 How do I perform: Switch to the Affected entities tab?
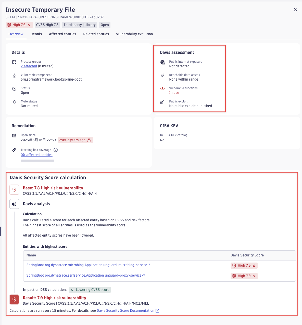62,34
